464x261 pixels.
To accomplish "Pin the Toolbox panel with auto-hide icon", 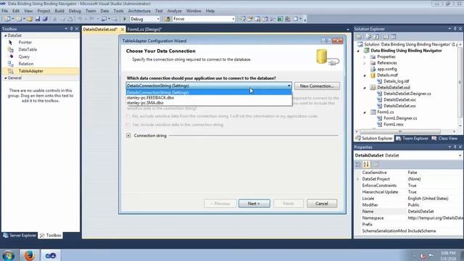I will (x=71, y=29).
